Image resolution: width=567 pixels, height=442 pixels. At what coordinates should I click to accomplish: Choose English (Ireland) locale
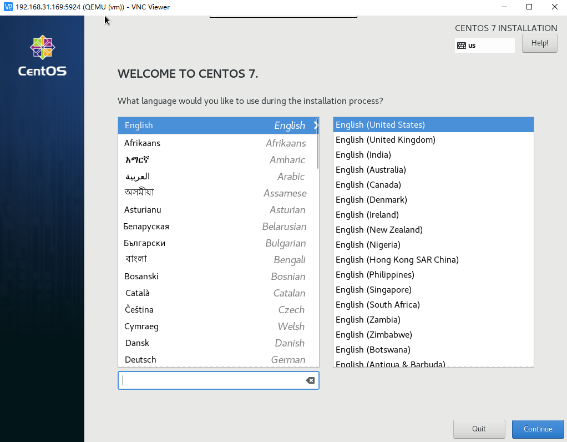(x=433, y=215)
